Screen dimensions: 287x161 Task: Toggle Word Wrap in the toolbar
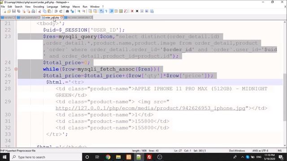coord(102,11)
